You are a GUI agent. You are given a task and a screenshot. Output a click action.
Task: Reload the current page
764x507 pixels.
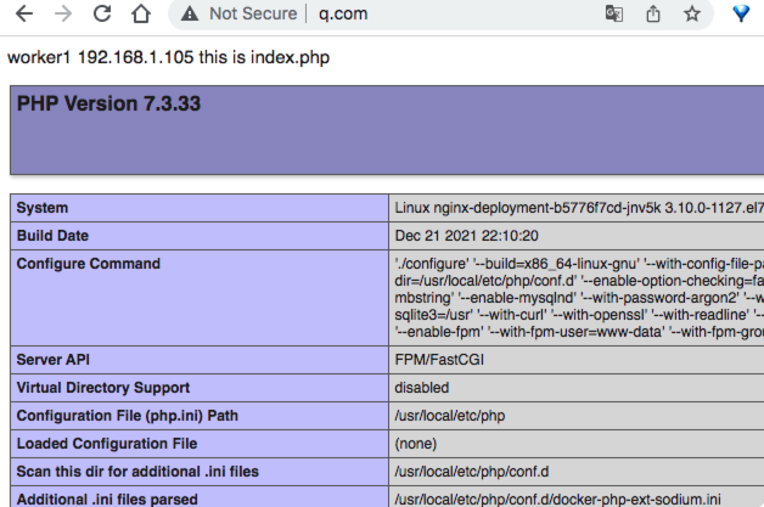point(102,15)
